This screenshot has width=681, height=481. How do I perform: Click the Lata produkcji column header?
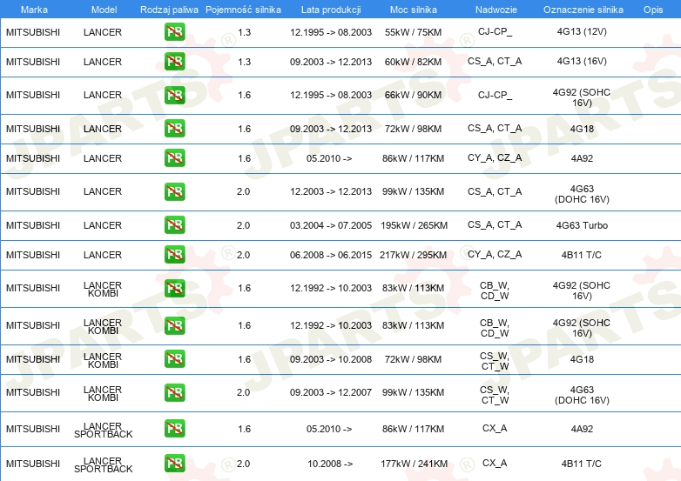click(331, 10)
